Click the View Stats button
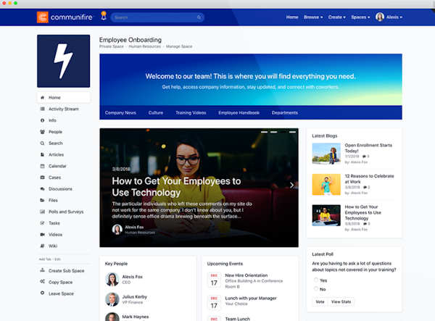435x321 pixels. pos(341,301)
